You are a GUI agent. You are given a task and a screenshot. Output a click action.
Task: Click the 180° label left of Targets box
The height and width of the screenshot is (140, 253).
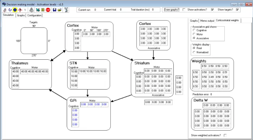(x=18, y=41)
